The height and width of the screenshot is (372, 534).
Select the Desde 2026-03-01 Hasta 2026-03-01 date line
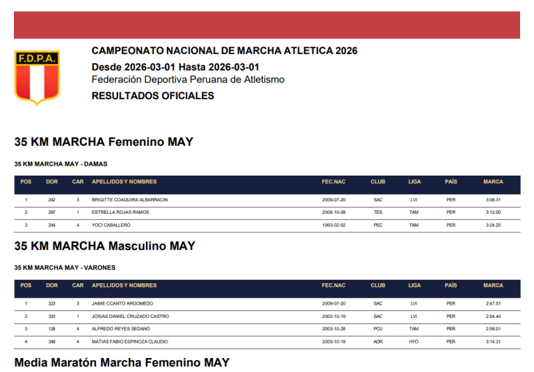click(176, 67)
